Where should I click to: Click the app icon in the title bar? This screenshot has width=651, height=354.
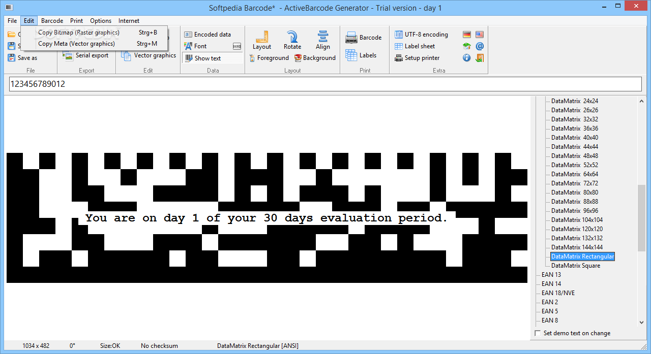coord(9,8)
